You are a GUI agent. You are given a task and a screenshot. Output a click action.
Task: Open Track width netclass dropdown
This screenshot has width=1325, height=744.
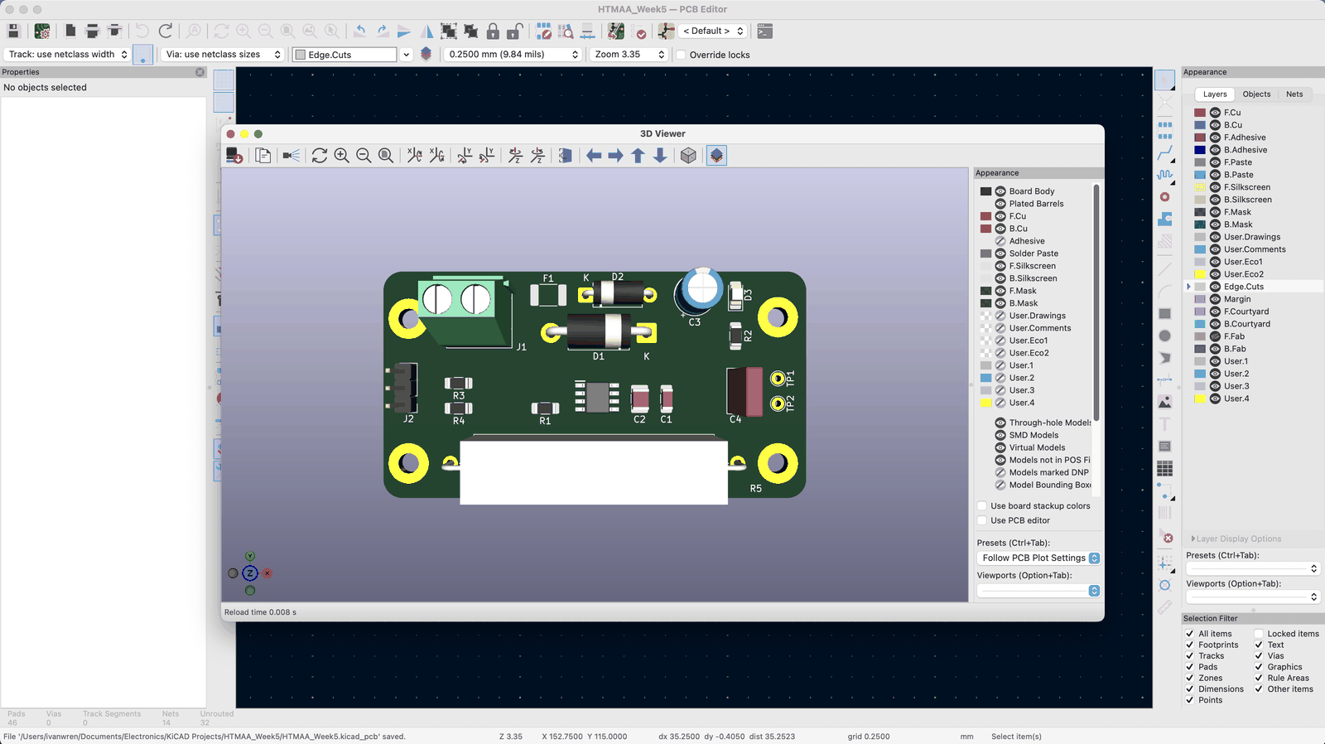[68, 55]
